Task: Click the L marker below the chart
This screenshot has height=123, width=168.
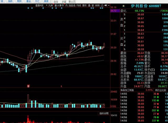Action: click(61, 86)
